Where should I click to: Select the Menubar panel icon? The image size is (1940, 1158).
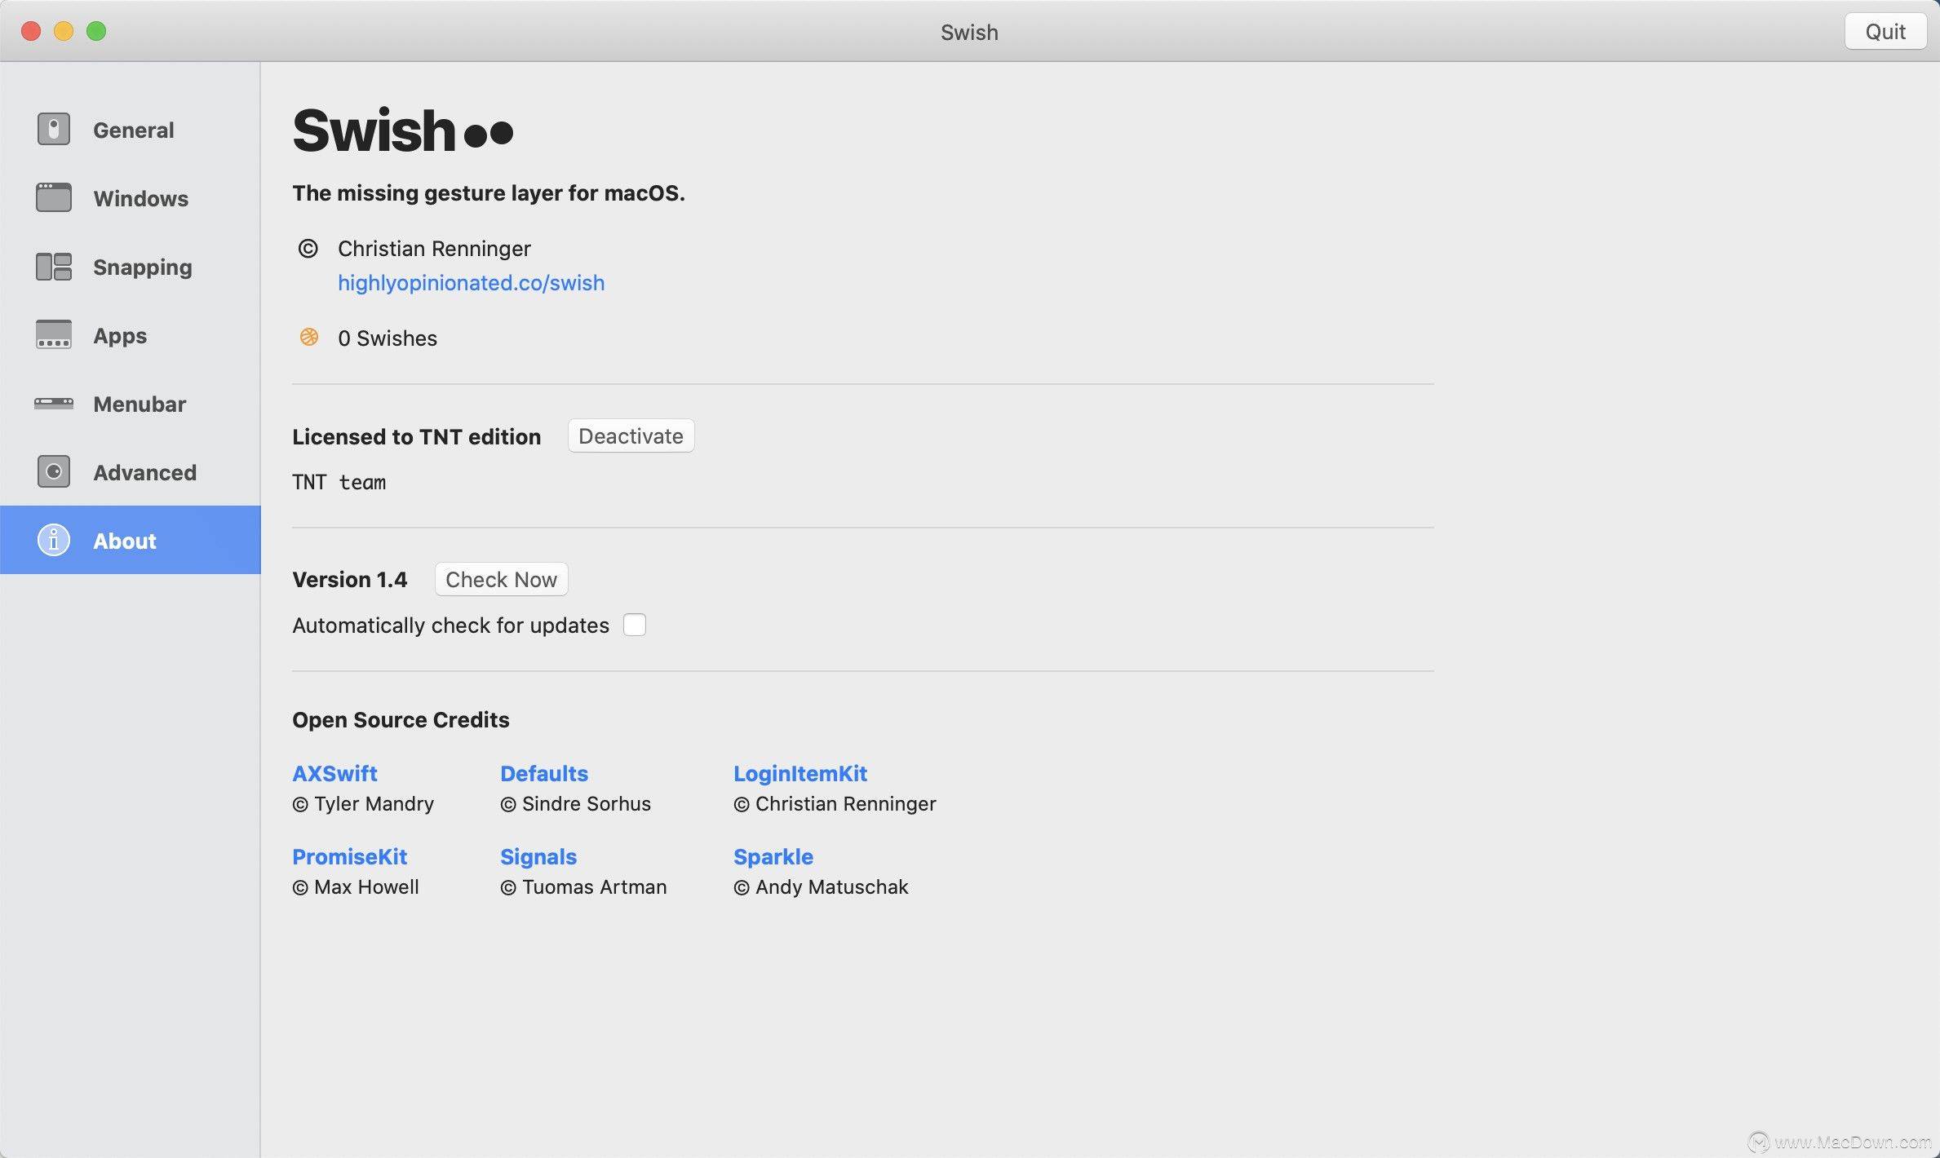pos(52,401)
